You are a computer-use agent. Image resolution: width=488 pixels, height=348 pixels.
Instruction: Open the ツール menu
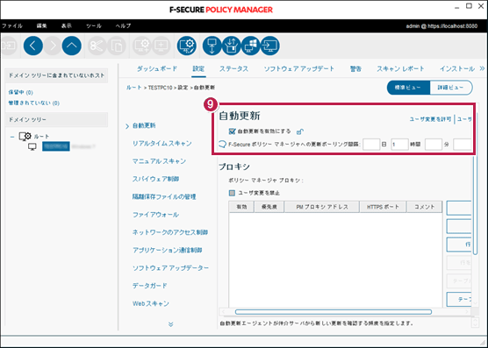tap(94, 26)
